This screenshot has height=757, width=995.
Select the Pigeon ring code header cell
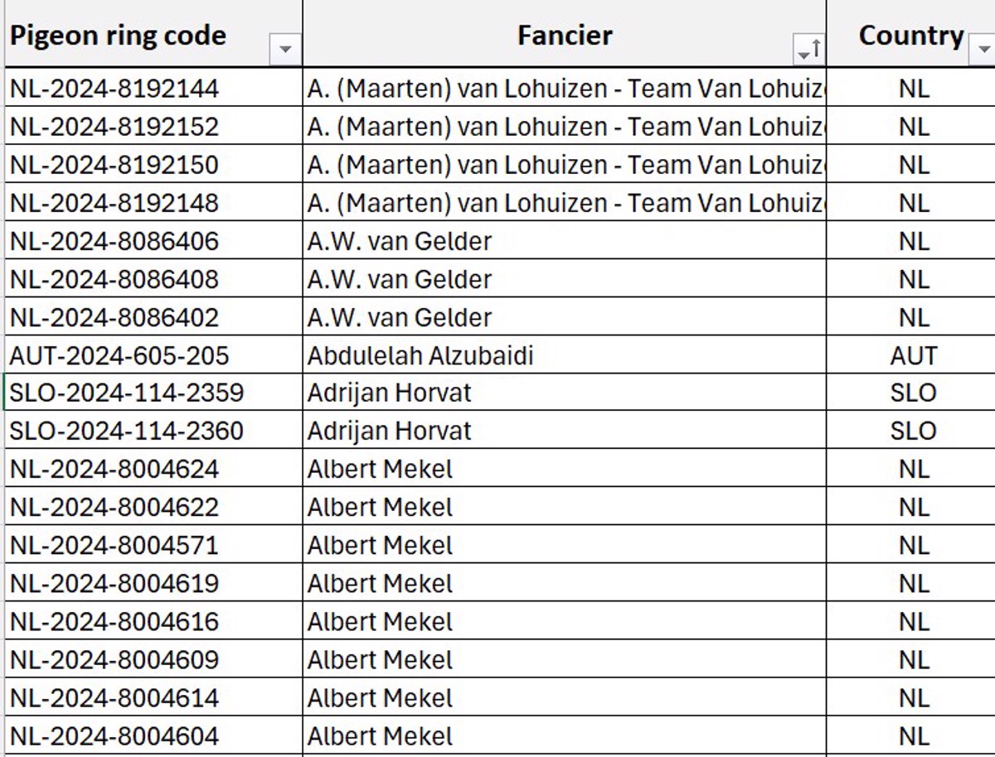coord(153,34)
